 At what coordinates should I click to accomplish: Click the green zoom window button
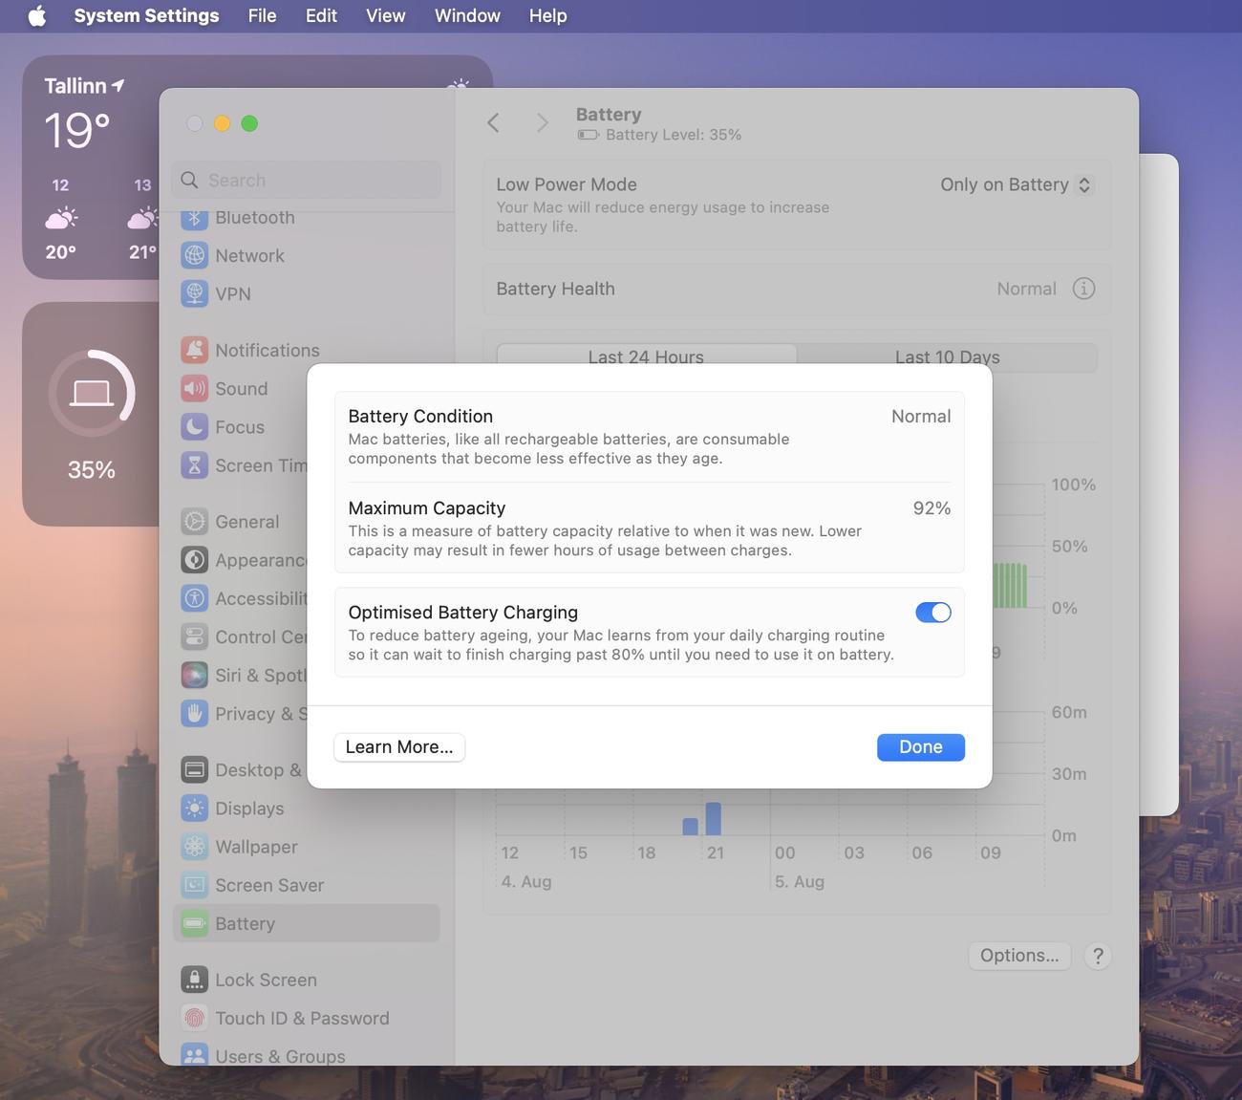(x=249, y=123)
